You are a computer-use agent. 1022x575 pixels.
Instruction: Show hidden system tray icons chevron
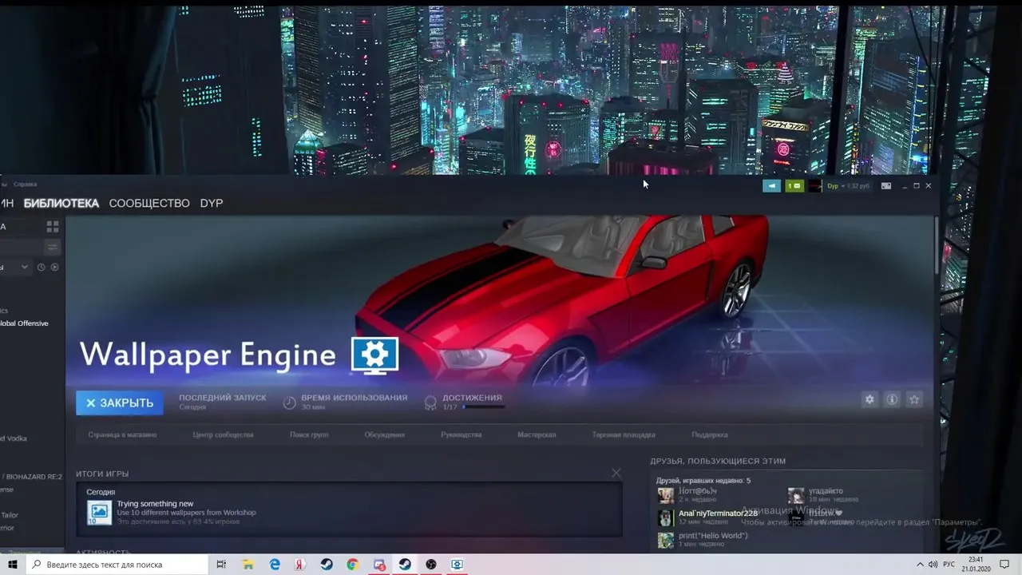point(920,565)
